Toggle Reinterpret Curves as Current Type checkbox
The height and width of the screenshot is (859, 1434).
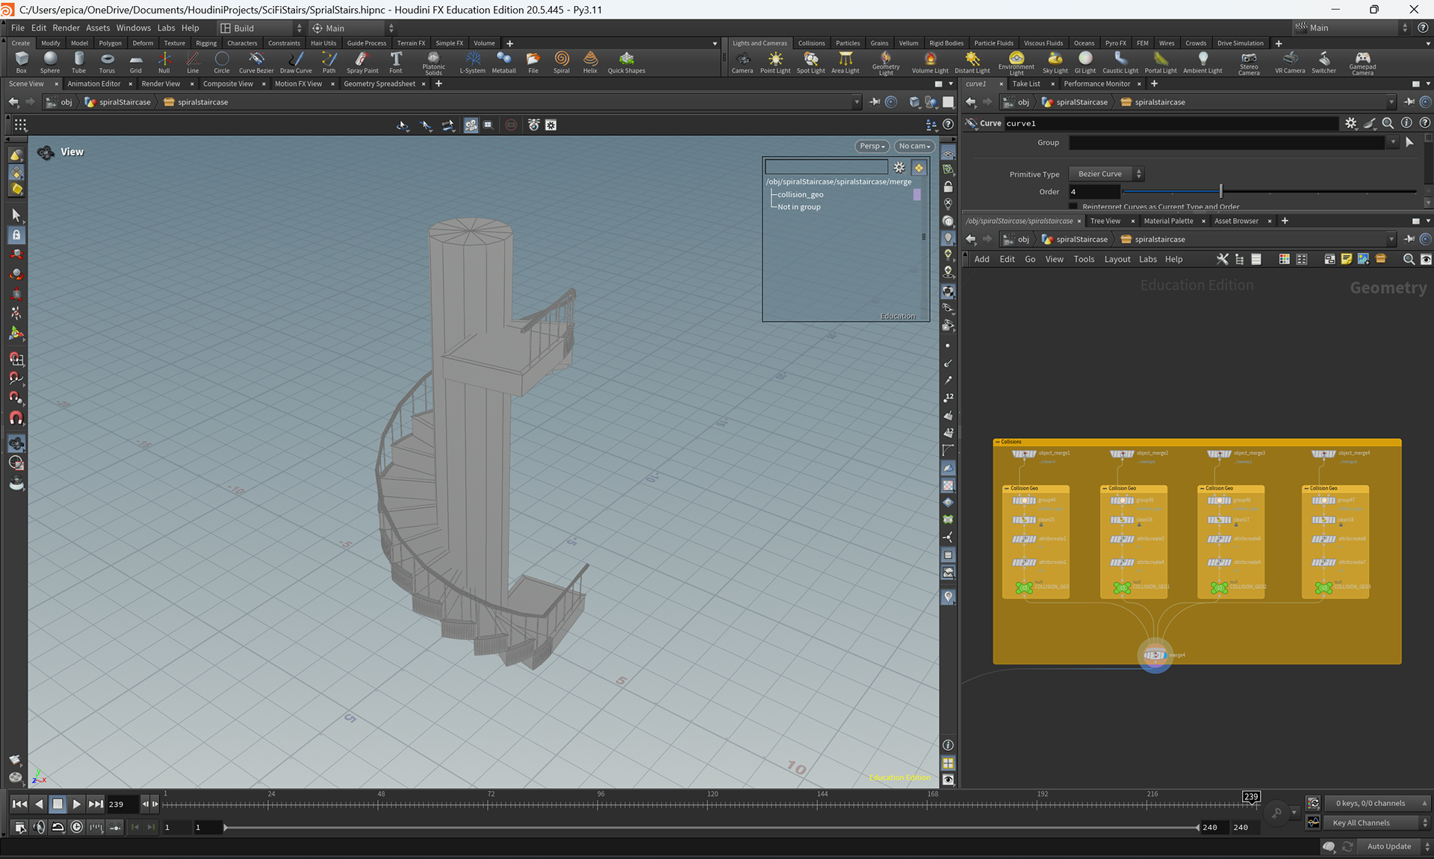[1073, 206]
